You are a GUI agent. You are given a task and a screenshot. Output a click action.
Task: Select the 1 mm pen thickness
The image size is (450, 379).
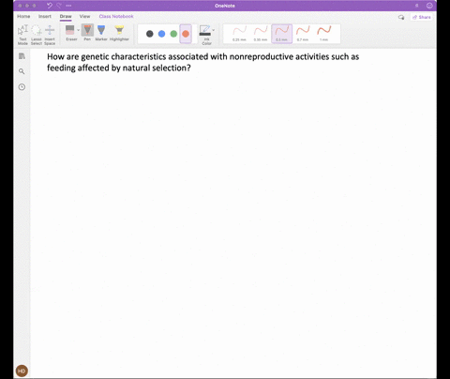(x=324, y=34)
